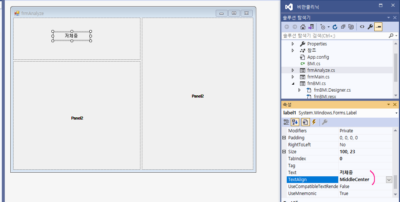Screen dimensions: 400x202
Task: Expand the frmMain.cs node
Action: click(x=293, y=77)
